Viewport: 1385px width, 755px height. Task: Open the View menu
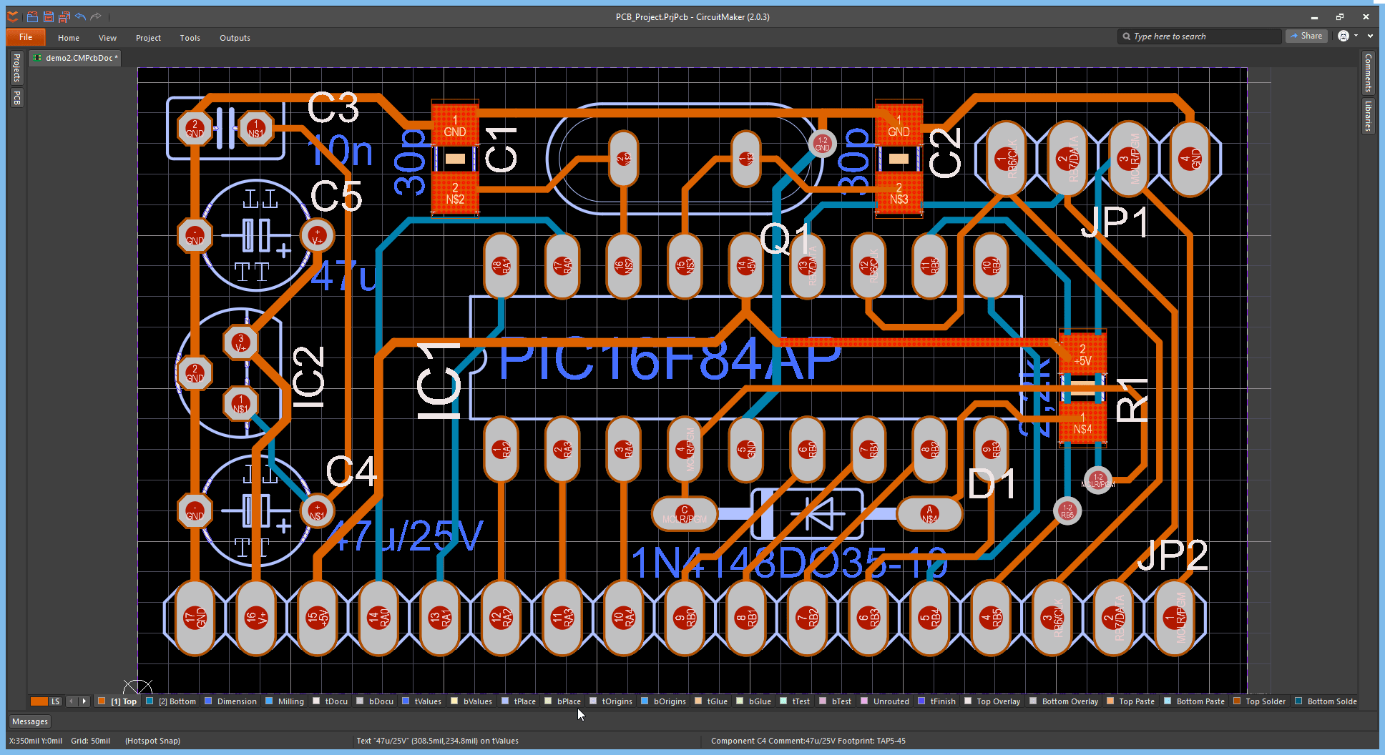click(x=107, y=38)
